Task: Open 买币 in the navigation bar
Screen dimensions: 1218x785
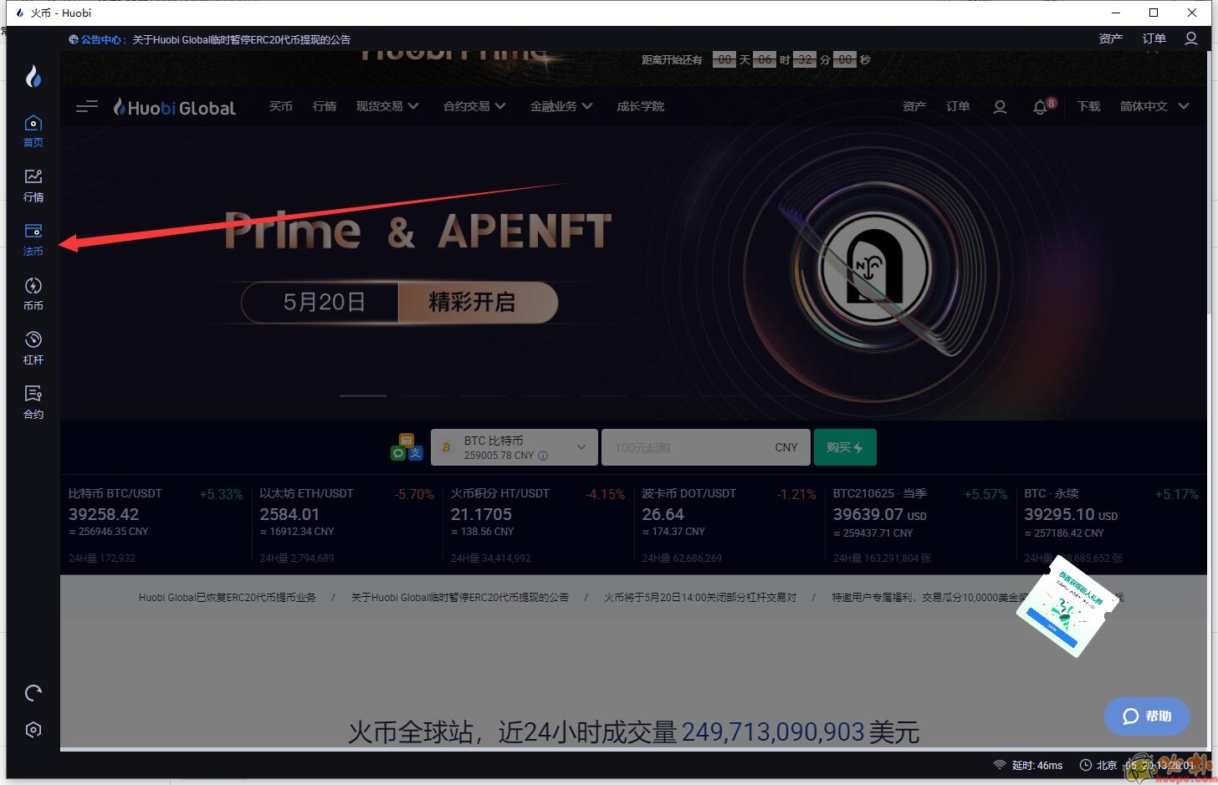Action: [x=281, y=106]
